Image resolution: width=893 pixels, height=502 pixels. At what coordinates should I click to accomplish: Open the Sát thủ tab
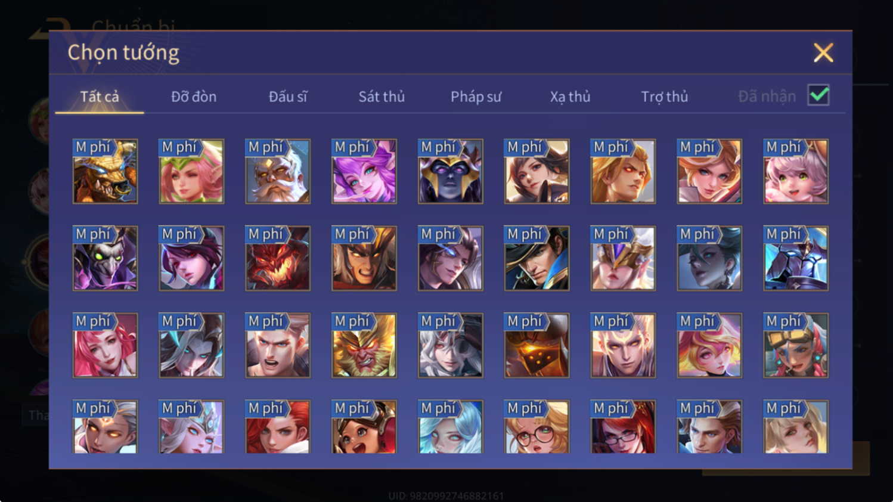tap(382, 97)
